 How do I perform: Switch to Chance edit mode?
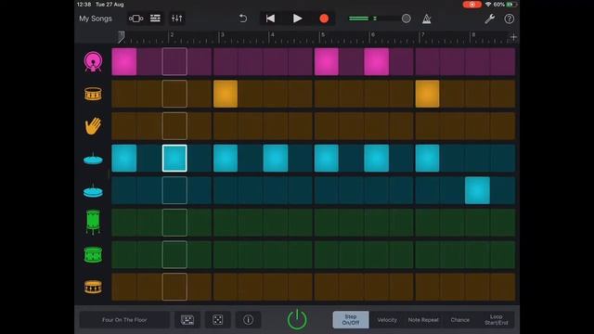[x=460, y=320]
